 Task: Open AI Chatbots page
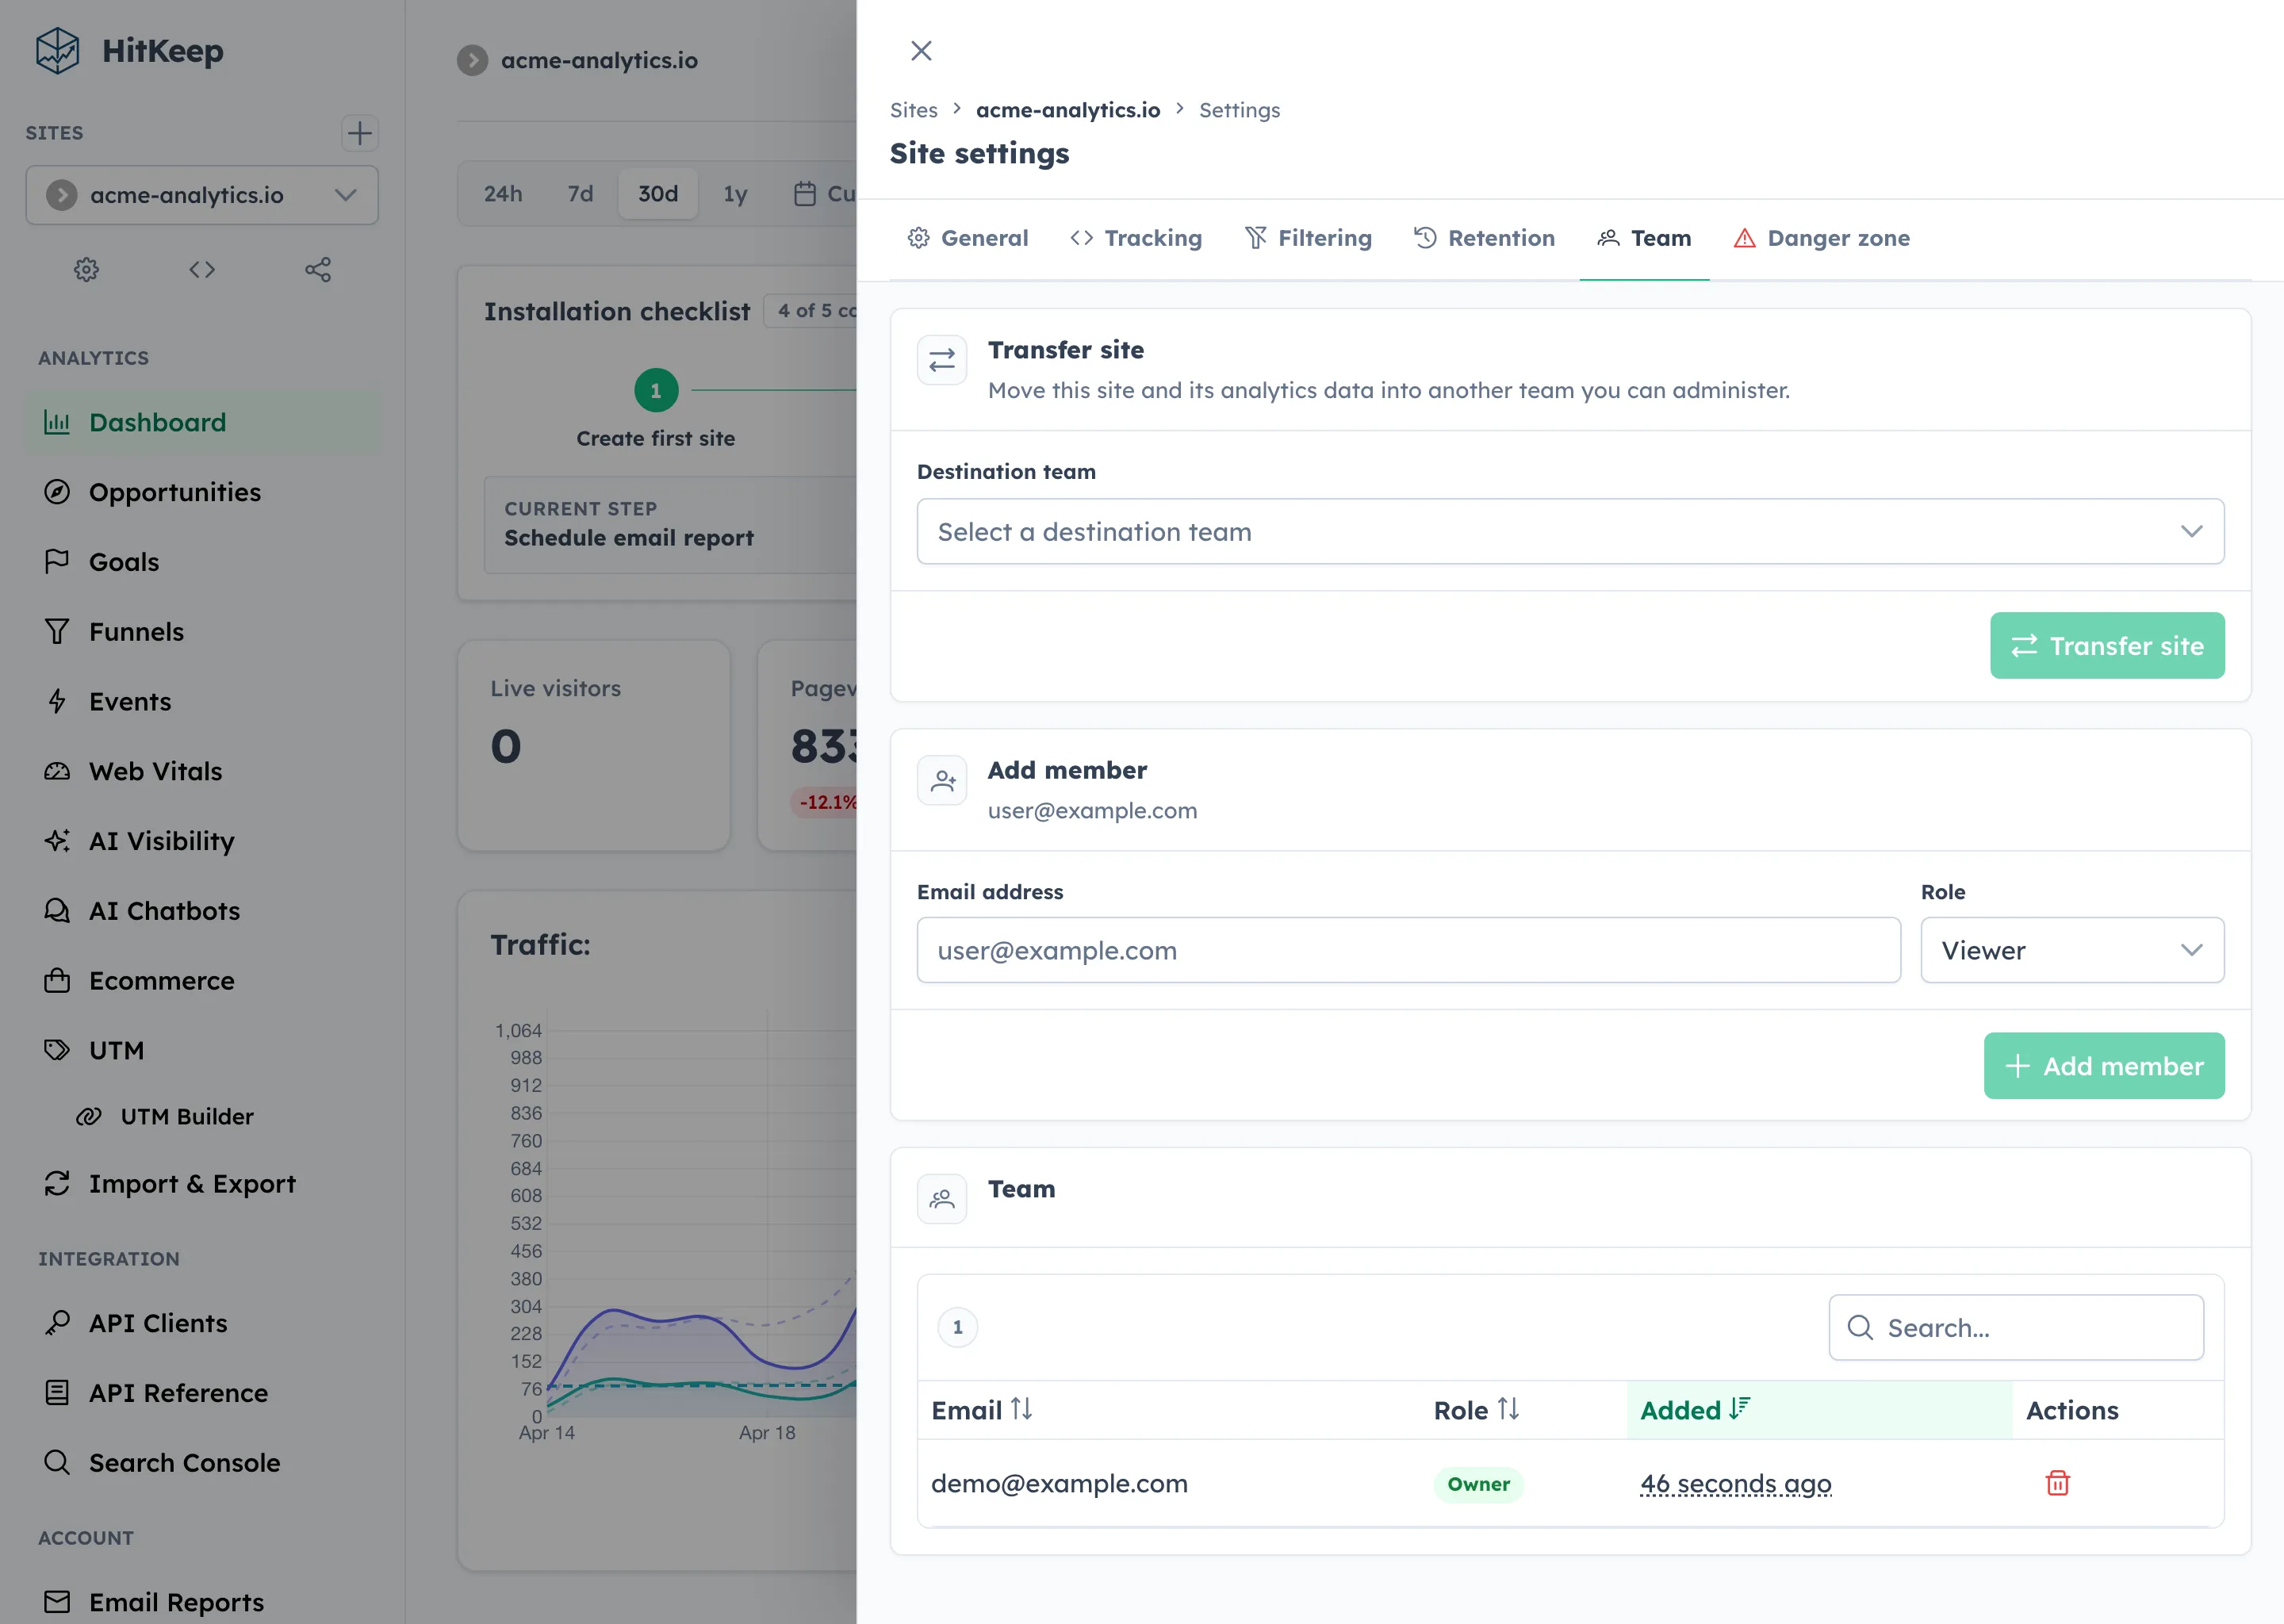coord(202,911)
